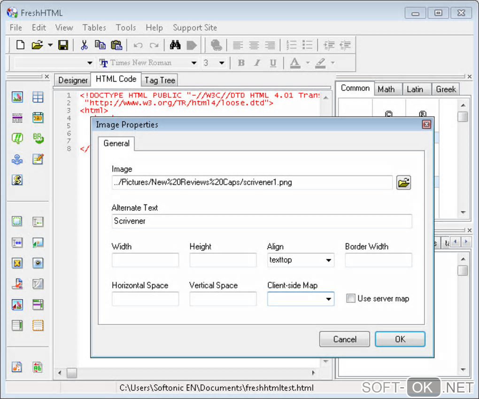Screen dimensions: 479x399
Task: Close the Image Properties dialog
Action: (426, 124)
